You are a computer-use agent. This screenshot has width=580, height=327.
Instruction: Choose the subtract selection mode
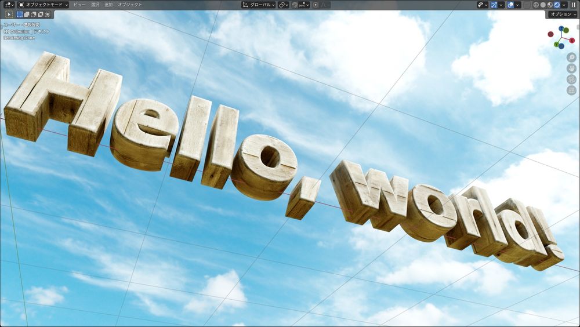click(x=34, y=14)
